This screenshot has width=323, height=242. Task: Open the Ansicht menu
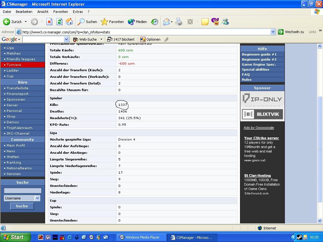point(43,12)
